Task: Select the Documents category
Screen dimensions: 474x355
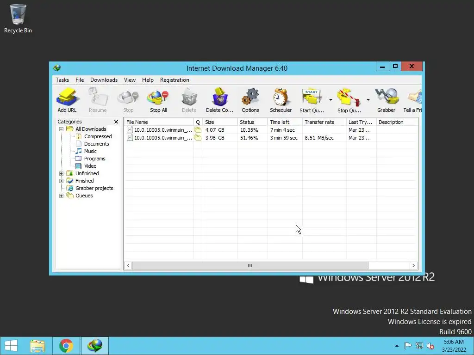Action: tap(96, 144)
